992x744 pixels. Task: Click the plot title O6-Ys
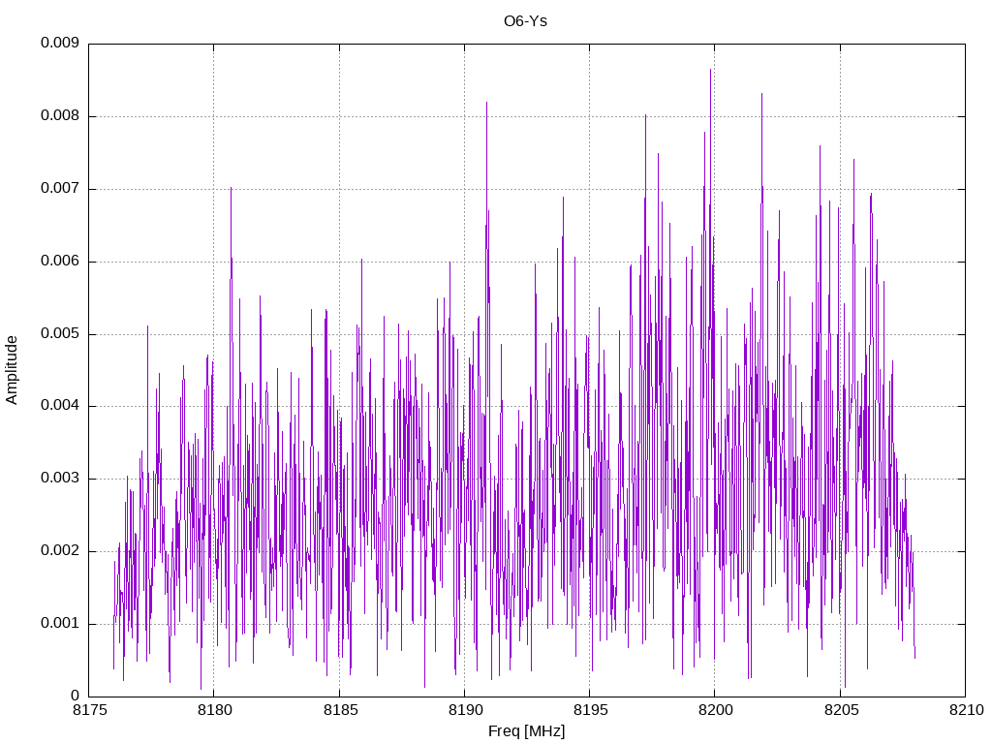(525, 21)
